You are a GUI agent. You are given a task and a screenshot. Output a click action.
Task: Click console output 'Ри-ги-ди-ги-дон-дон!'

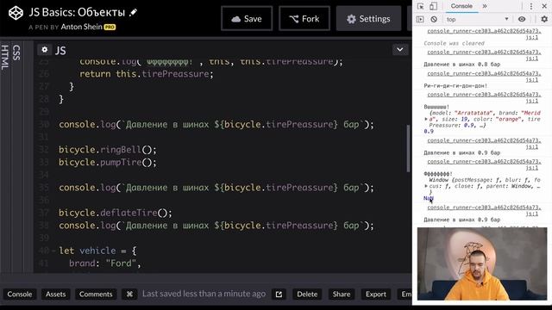[x=455, y=86]
